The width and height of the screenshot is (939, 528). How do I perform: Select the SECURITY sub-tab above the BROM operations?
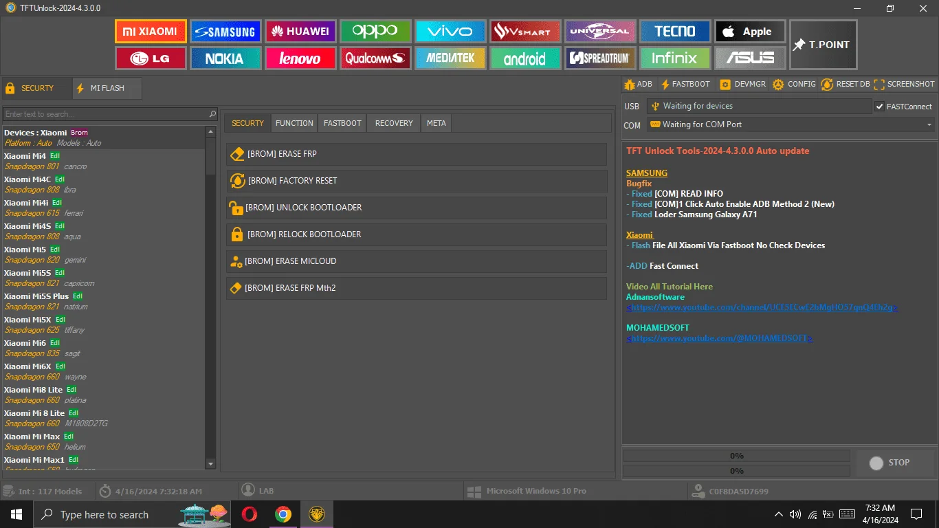(x=247, y=123)
